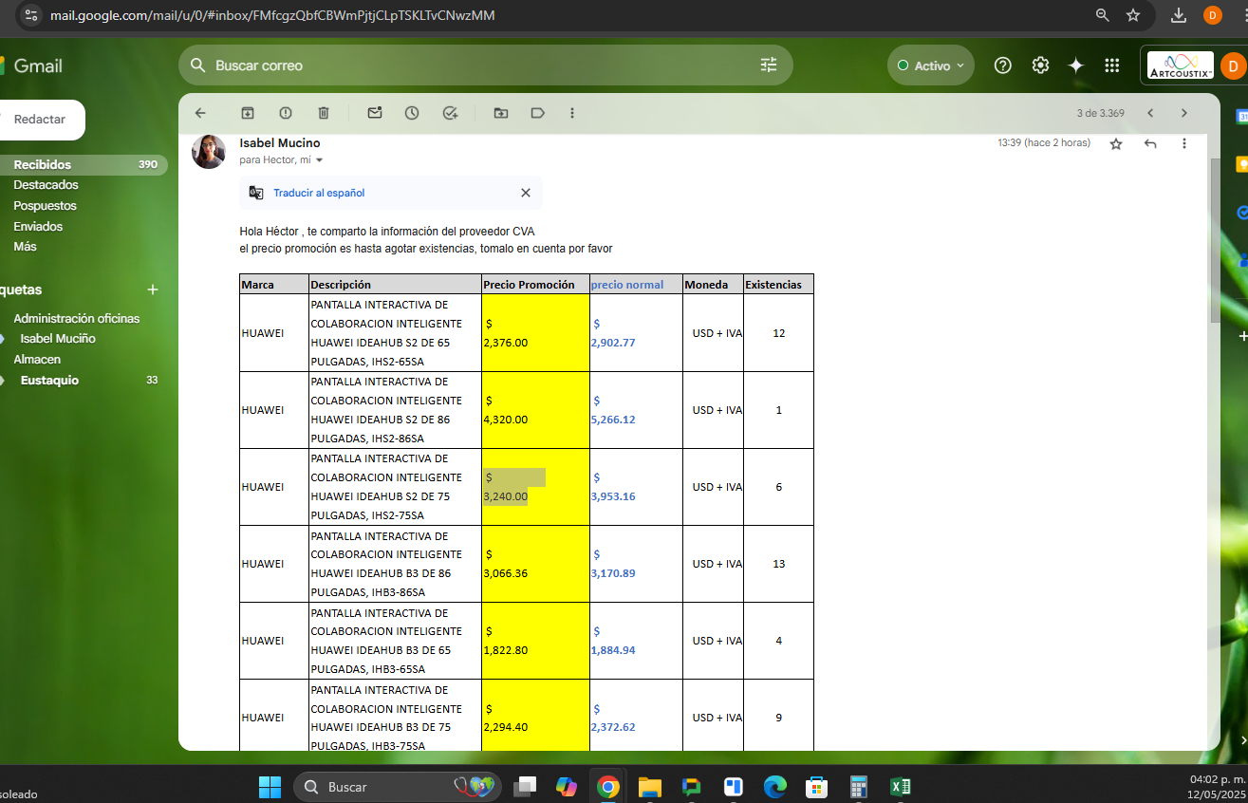Image resolution: width=1248 pixels, height=803 pixels.
Task: Open the Activo status dropdown
Action: pyautogui.click(x=930, y=65)
